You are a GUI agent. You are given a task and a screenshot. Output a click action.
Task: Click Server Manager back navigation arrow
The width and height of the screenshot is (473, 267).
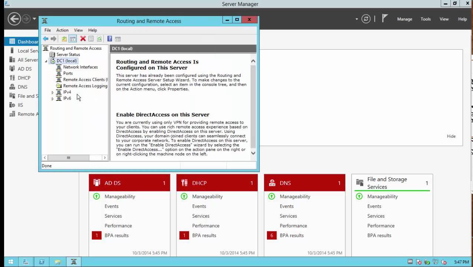[x=14, y=19]
